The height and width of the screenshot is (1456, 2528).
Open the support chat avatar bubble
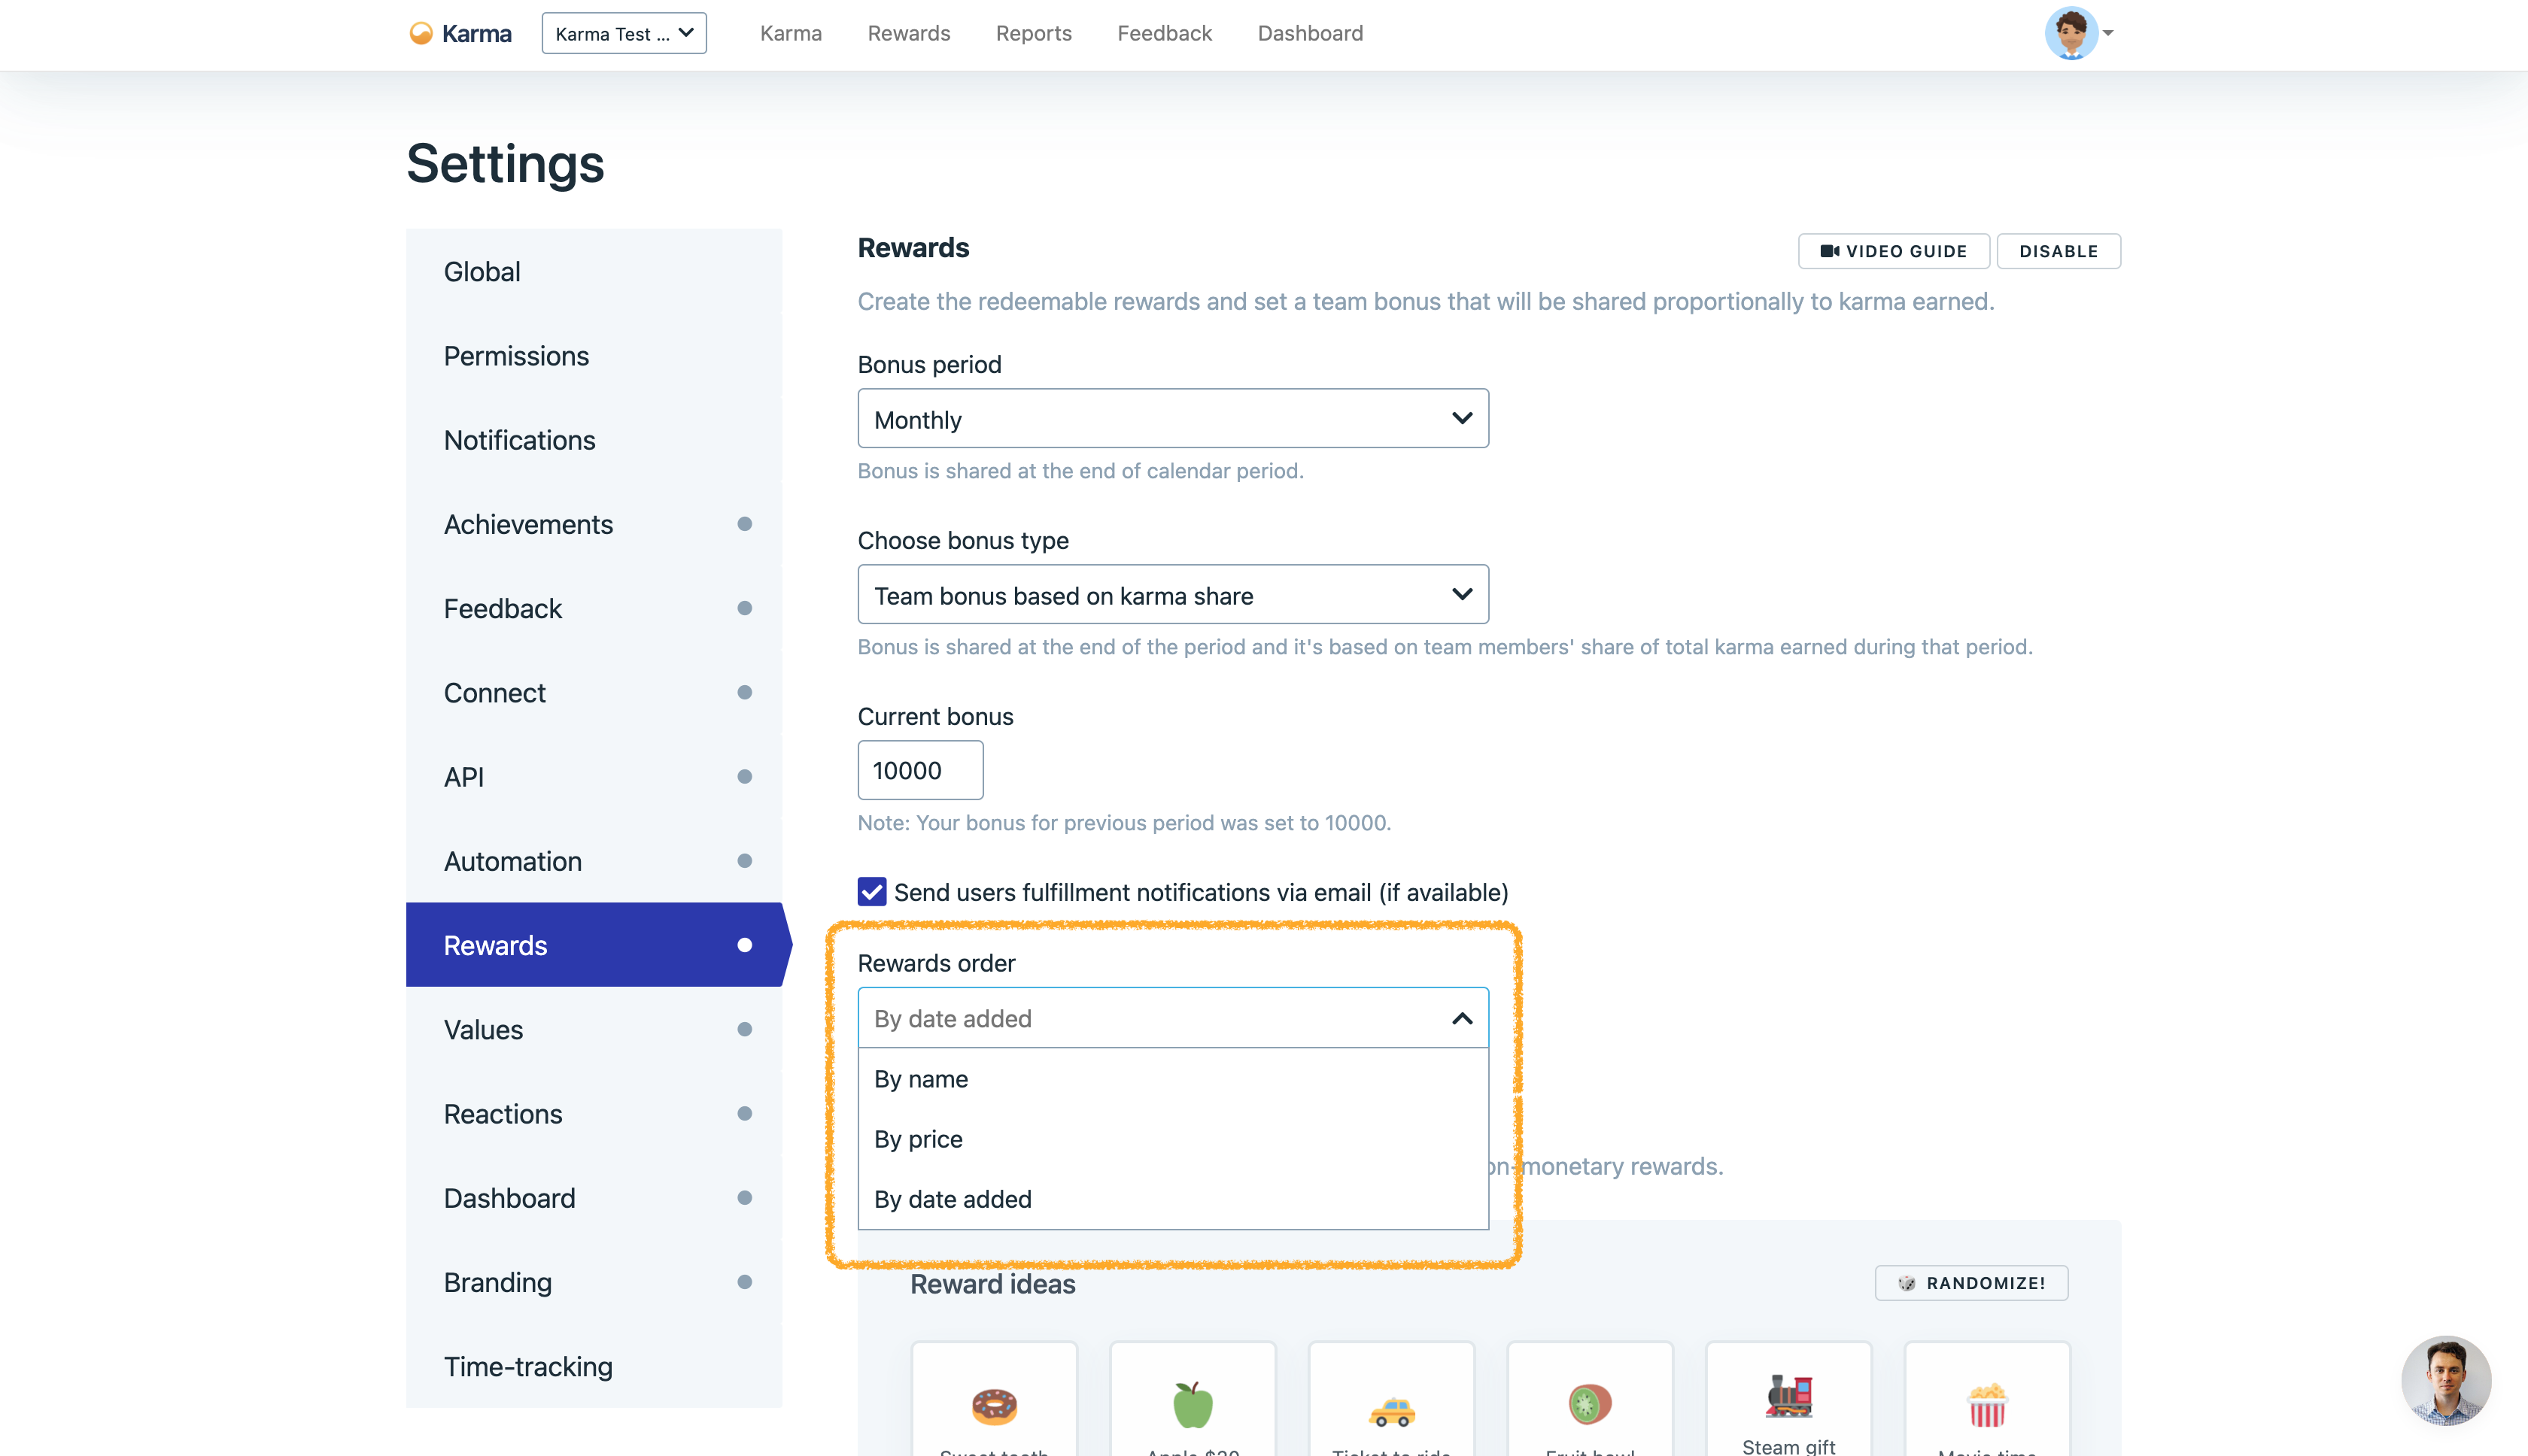pyautogui.click(x=2445, y=1380)
